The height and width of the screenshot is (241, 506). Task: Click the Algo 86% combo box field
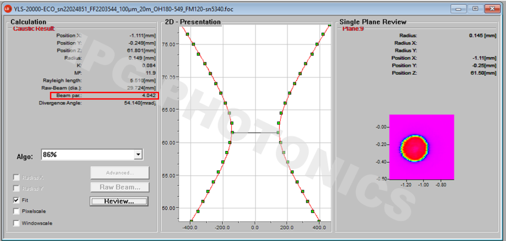[87, 154]
